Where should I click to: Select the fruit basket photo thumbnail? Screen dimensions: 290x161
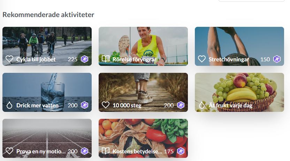click(x=239, y=92)
